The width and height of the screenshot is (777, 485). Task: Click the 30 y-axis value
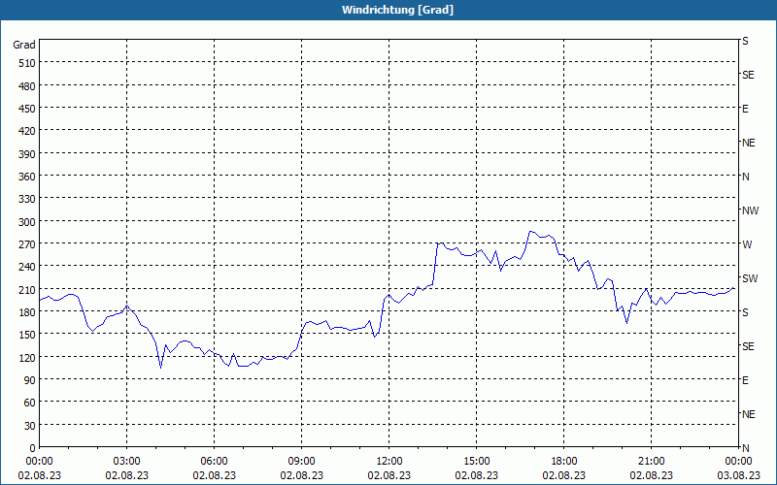[30, 426]
